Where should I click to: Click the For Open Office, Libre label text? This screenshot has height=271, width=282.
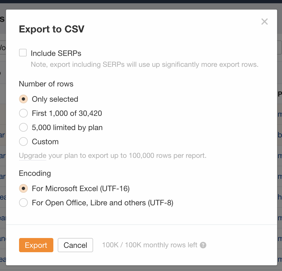103,203
